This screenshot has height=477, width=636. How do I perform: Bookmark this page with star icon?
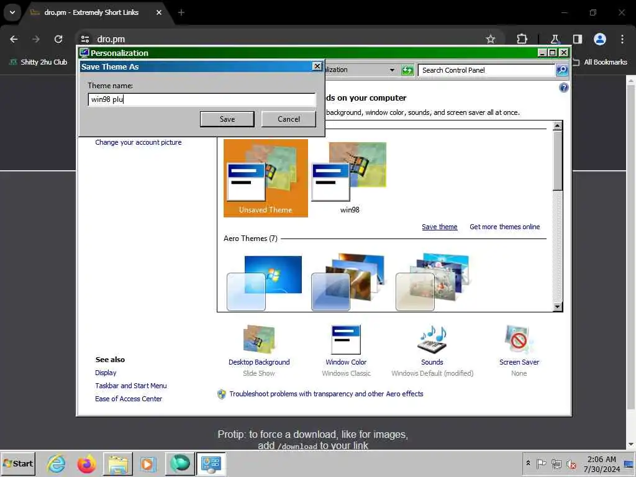pos(491,39)
